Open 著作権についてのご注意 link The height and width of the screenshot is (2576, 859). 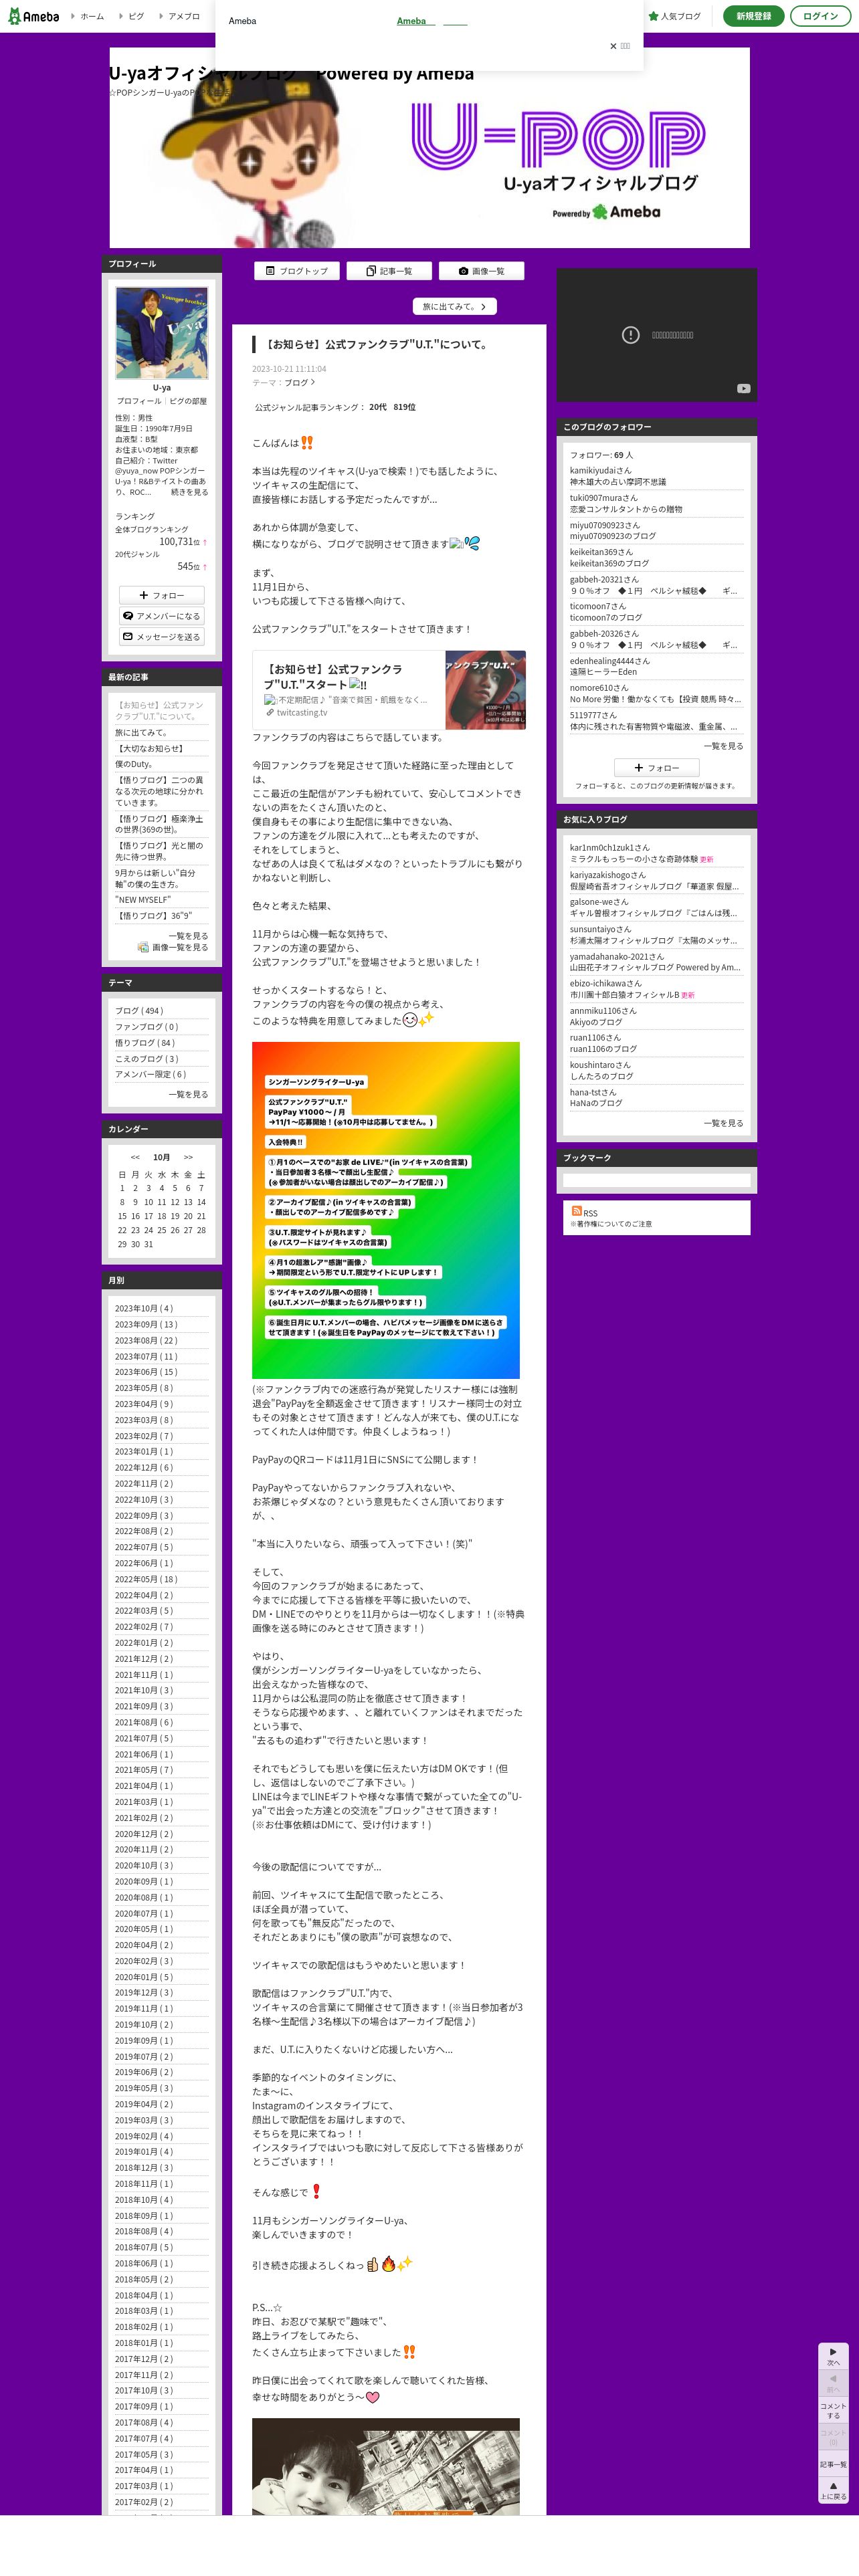click(x=611, y=1224)
